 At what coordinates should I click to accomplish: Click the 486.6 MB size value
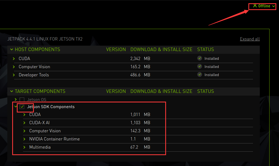pos(140,75)
